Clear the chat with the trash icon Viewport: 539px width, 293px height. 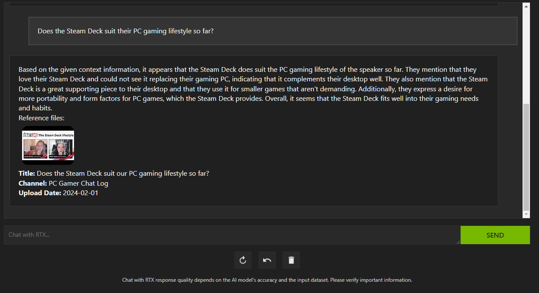pos(291,260)
